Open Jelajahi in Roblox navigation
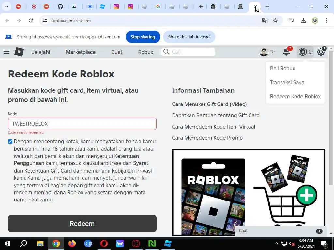 pyautogui.click(x=41, y=52)
